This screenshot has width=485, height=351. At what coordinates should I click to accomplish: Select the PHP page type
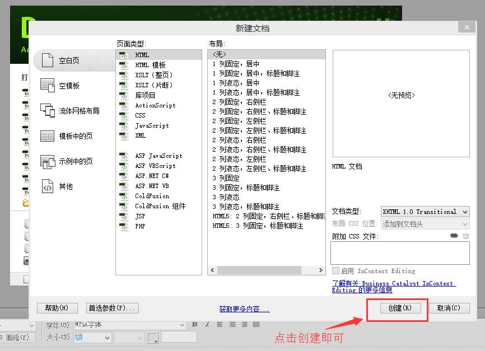click(141, 226)
